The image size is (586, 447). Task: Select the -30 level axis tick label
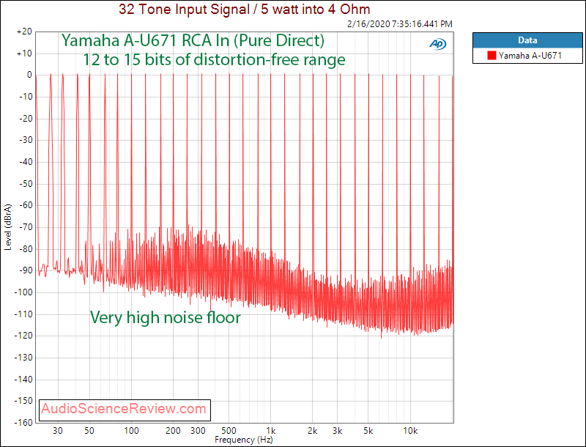(x=26, y=140)
